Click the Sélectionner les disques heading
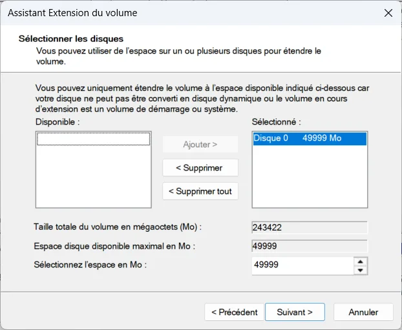 71,39
